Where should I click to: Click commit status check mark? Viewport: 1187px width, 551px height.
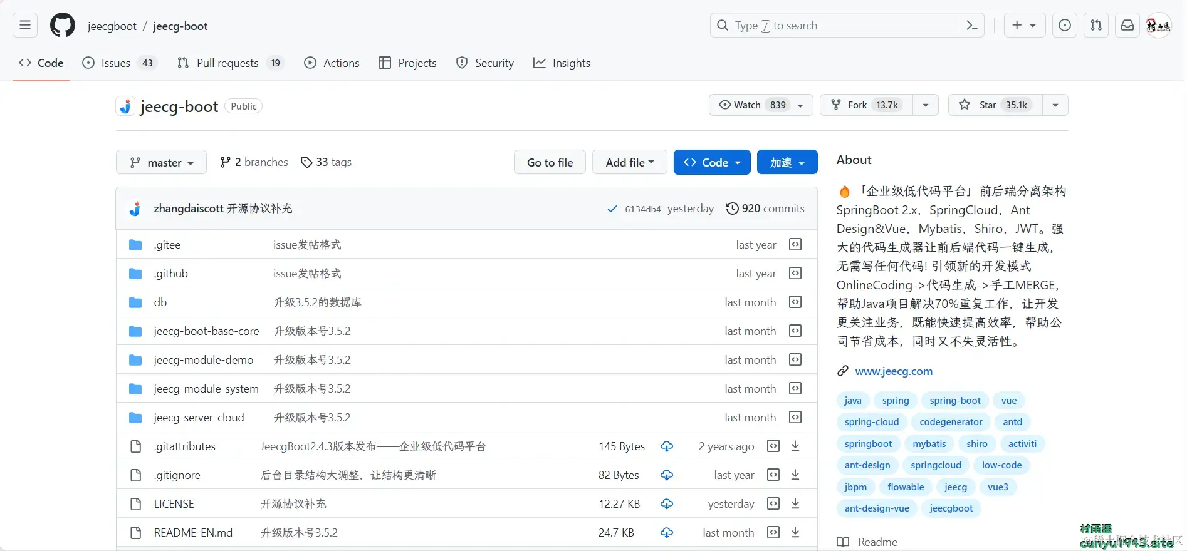[x=612, y=209]
